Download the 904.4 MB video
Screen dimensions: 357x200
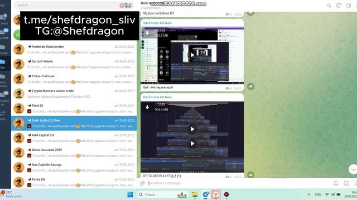click(147, 107)
